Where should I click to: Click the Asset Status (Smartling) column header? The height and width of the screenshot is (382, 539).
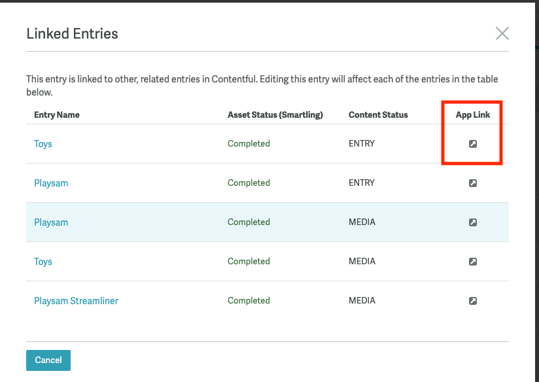(275, 114)
